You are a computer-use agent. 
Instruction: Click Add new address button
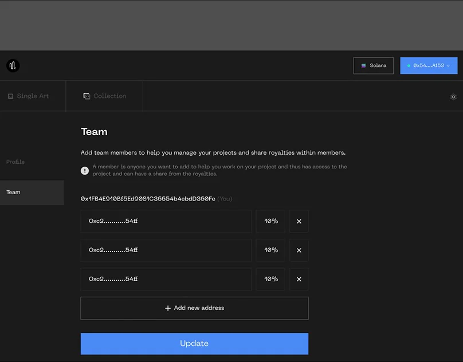tap(194, 308)
